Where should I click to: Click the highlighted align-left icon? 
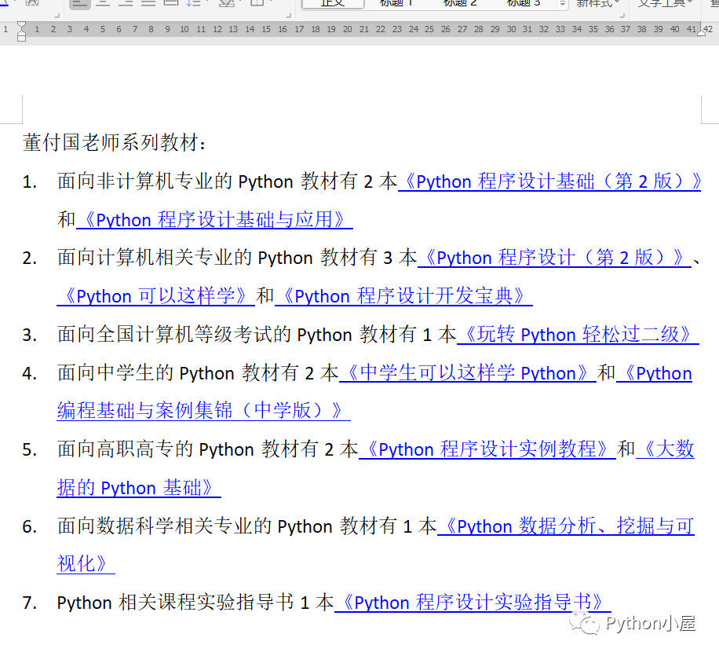tap(80, 4)
